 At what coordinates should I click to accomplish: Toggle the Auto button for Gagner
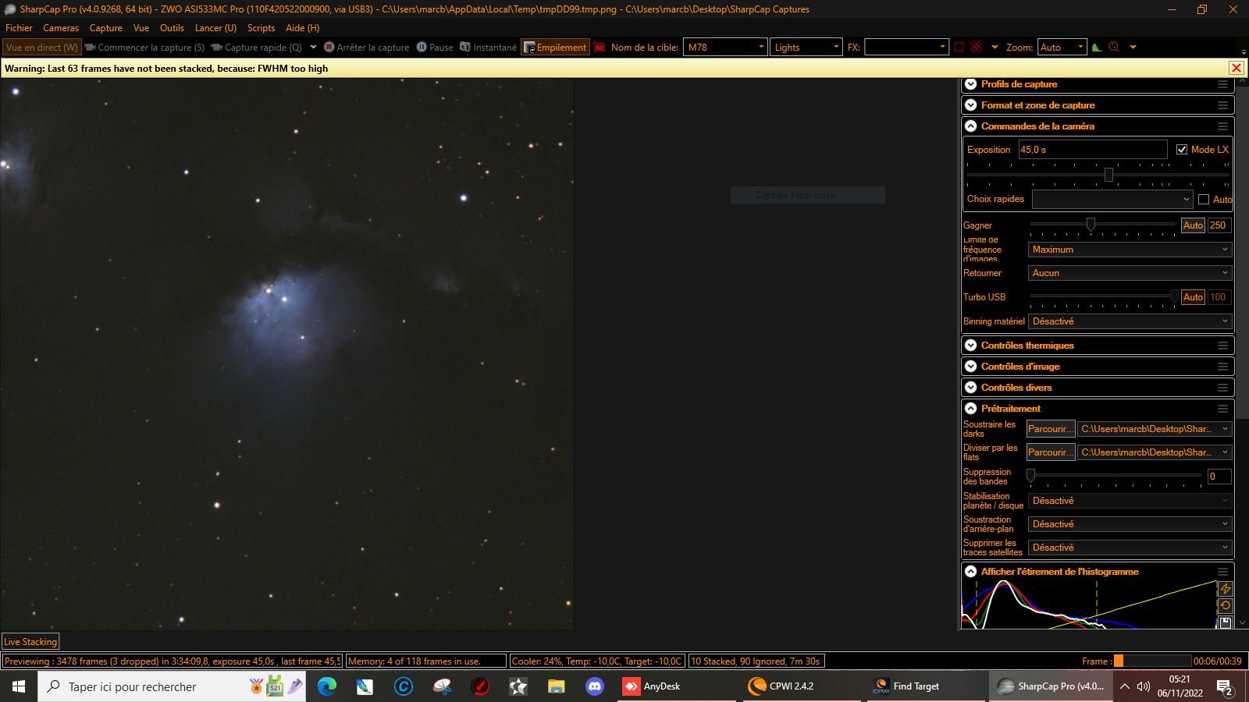[x=1193, y=225]
